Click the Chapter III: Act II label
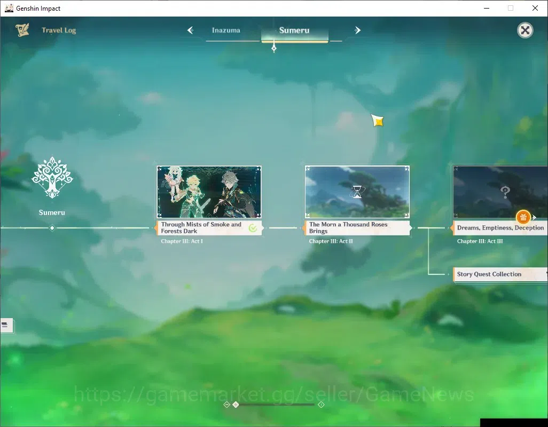548x427 pixels. (x=331, y=241)
